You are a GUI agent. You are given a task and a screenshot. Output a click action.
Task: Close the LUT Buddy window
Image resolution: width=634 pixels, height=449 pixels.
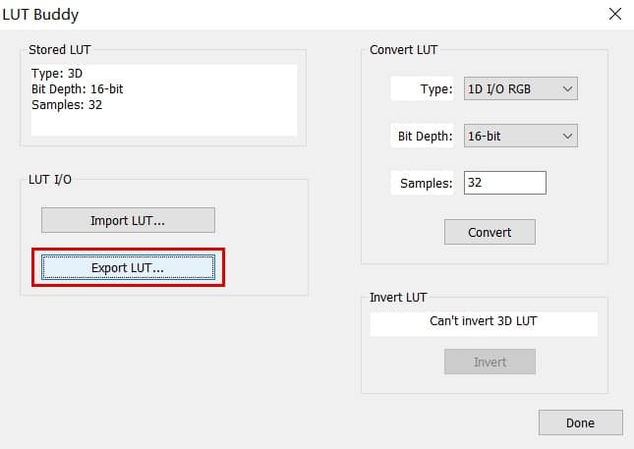tap(614, 14)
